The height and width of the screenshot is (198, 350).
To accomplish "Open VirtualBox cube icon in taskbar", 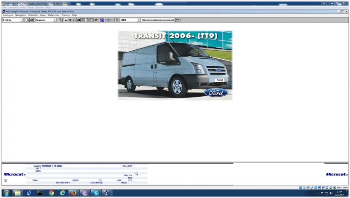I will [107, 193].
